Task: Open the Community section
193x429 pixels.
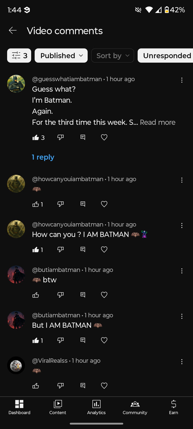Action: coord(135,407)
